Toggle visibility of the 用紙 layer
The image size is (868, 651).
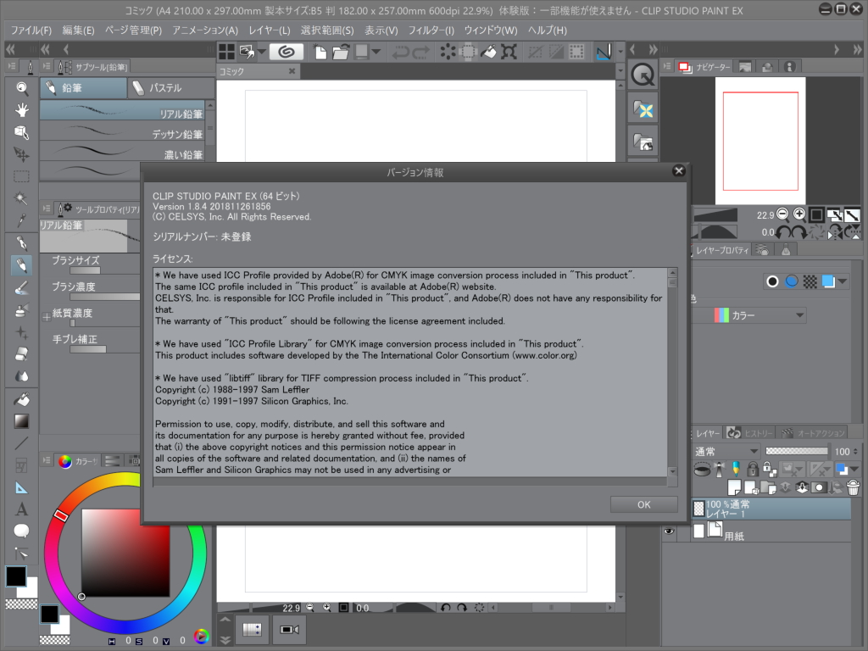tap(670, 531)
